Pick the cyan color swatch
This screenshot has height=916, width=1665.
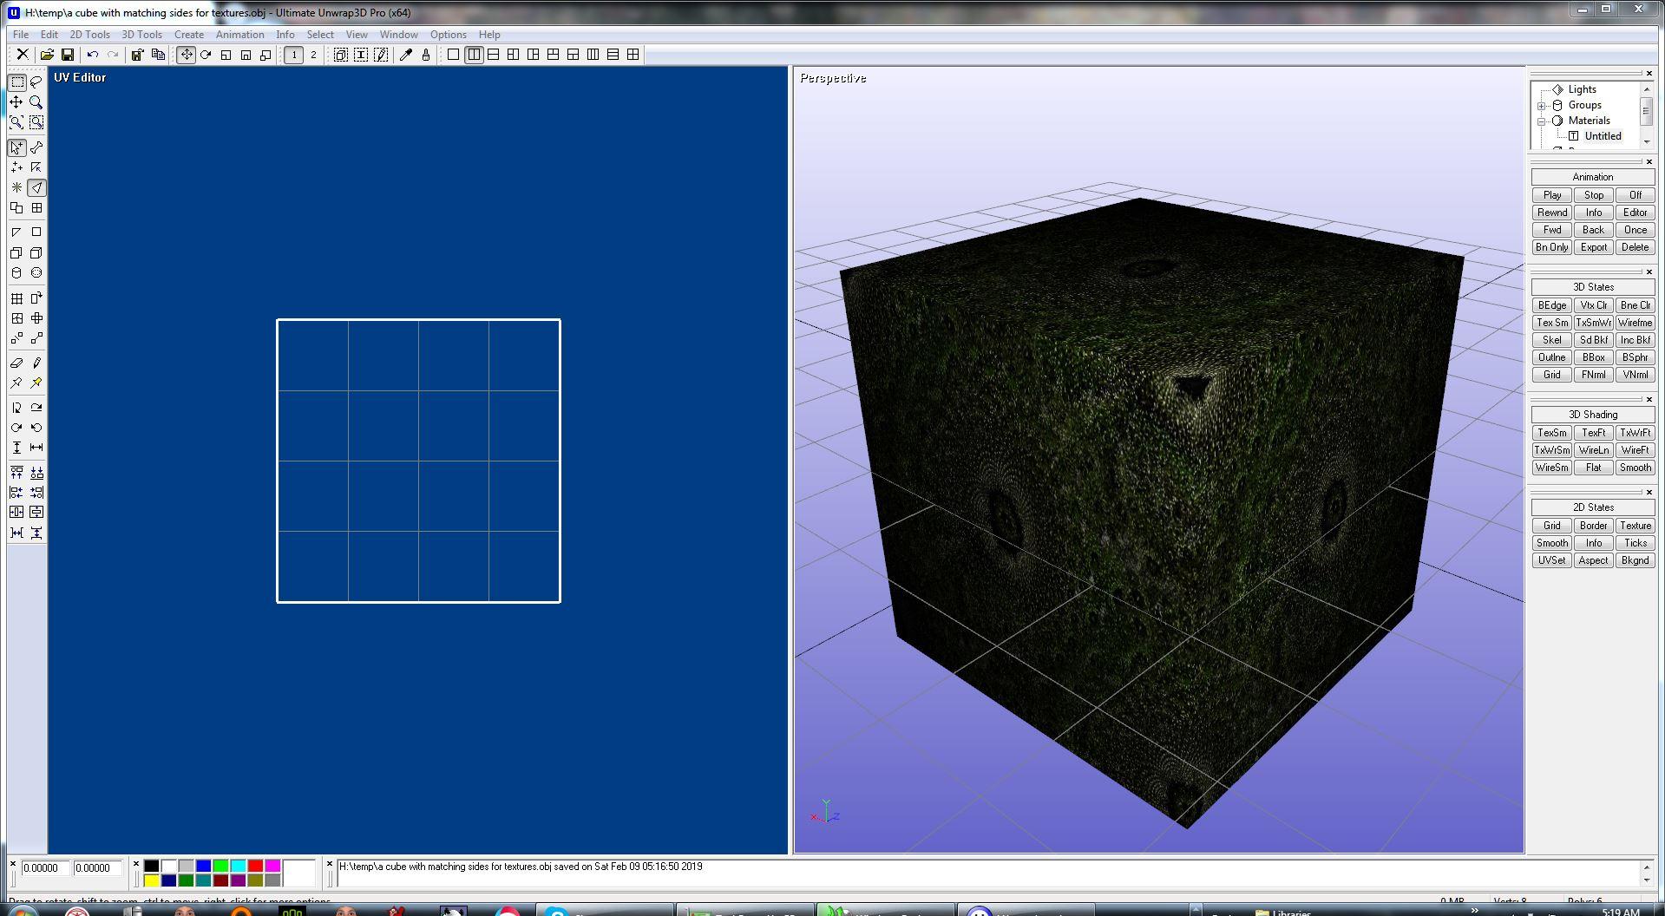pos(238,866)
